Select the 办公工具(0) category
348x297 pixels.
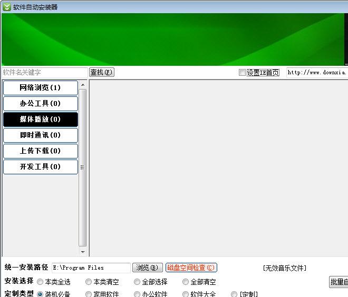[41, 104]
